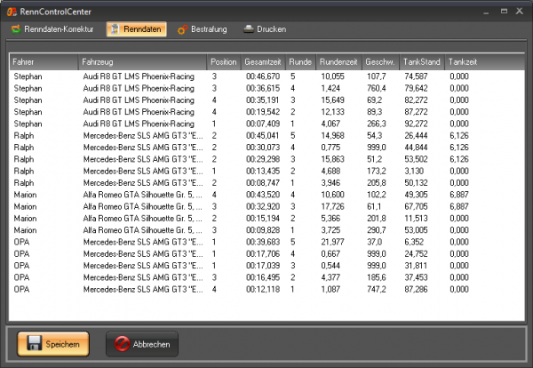
Task: Open the Drucken menu item
Action: (265, 29)
